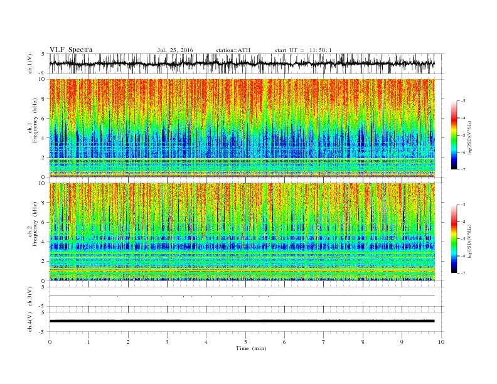Click the "2" kHz tick on ch.2 frequency axis
Image resolution: width=497 pixels, height=384 pixels.
coord(43,262)
